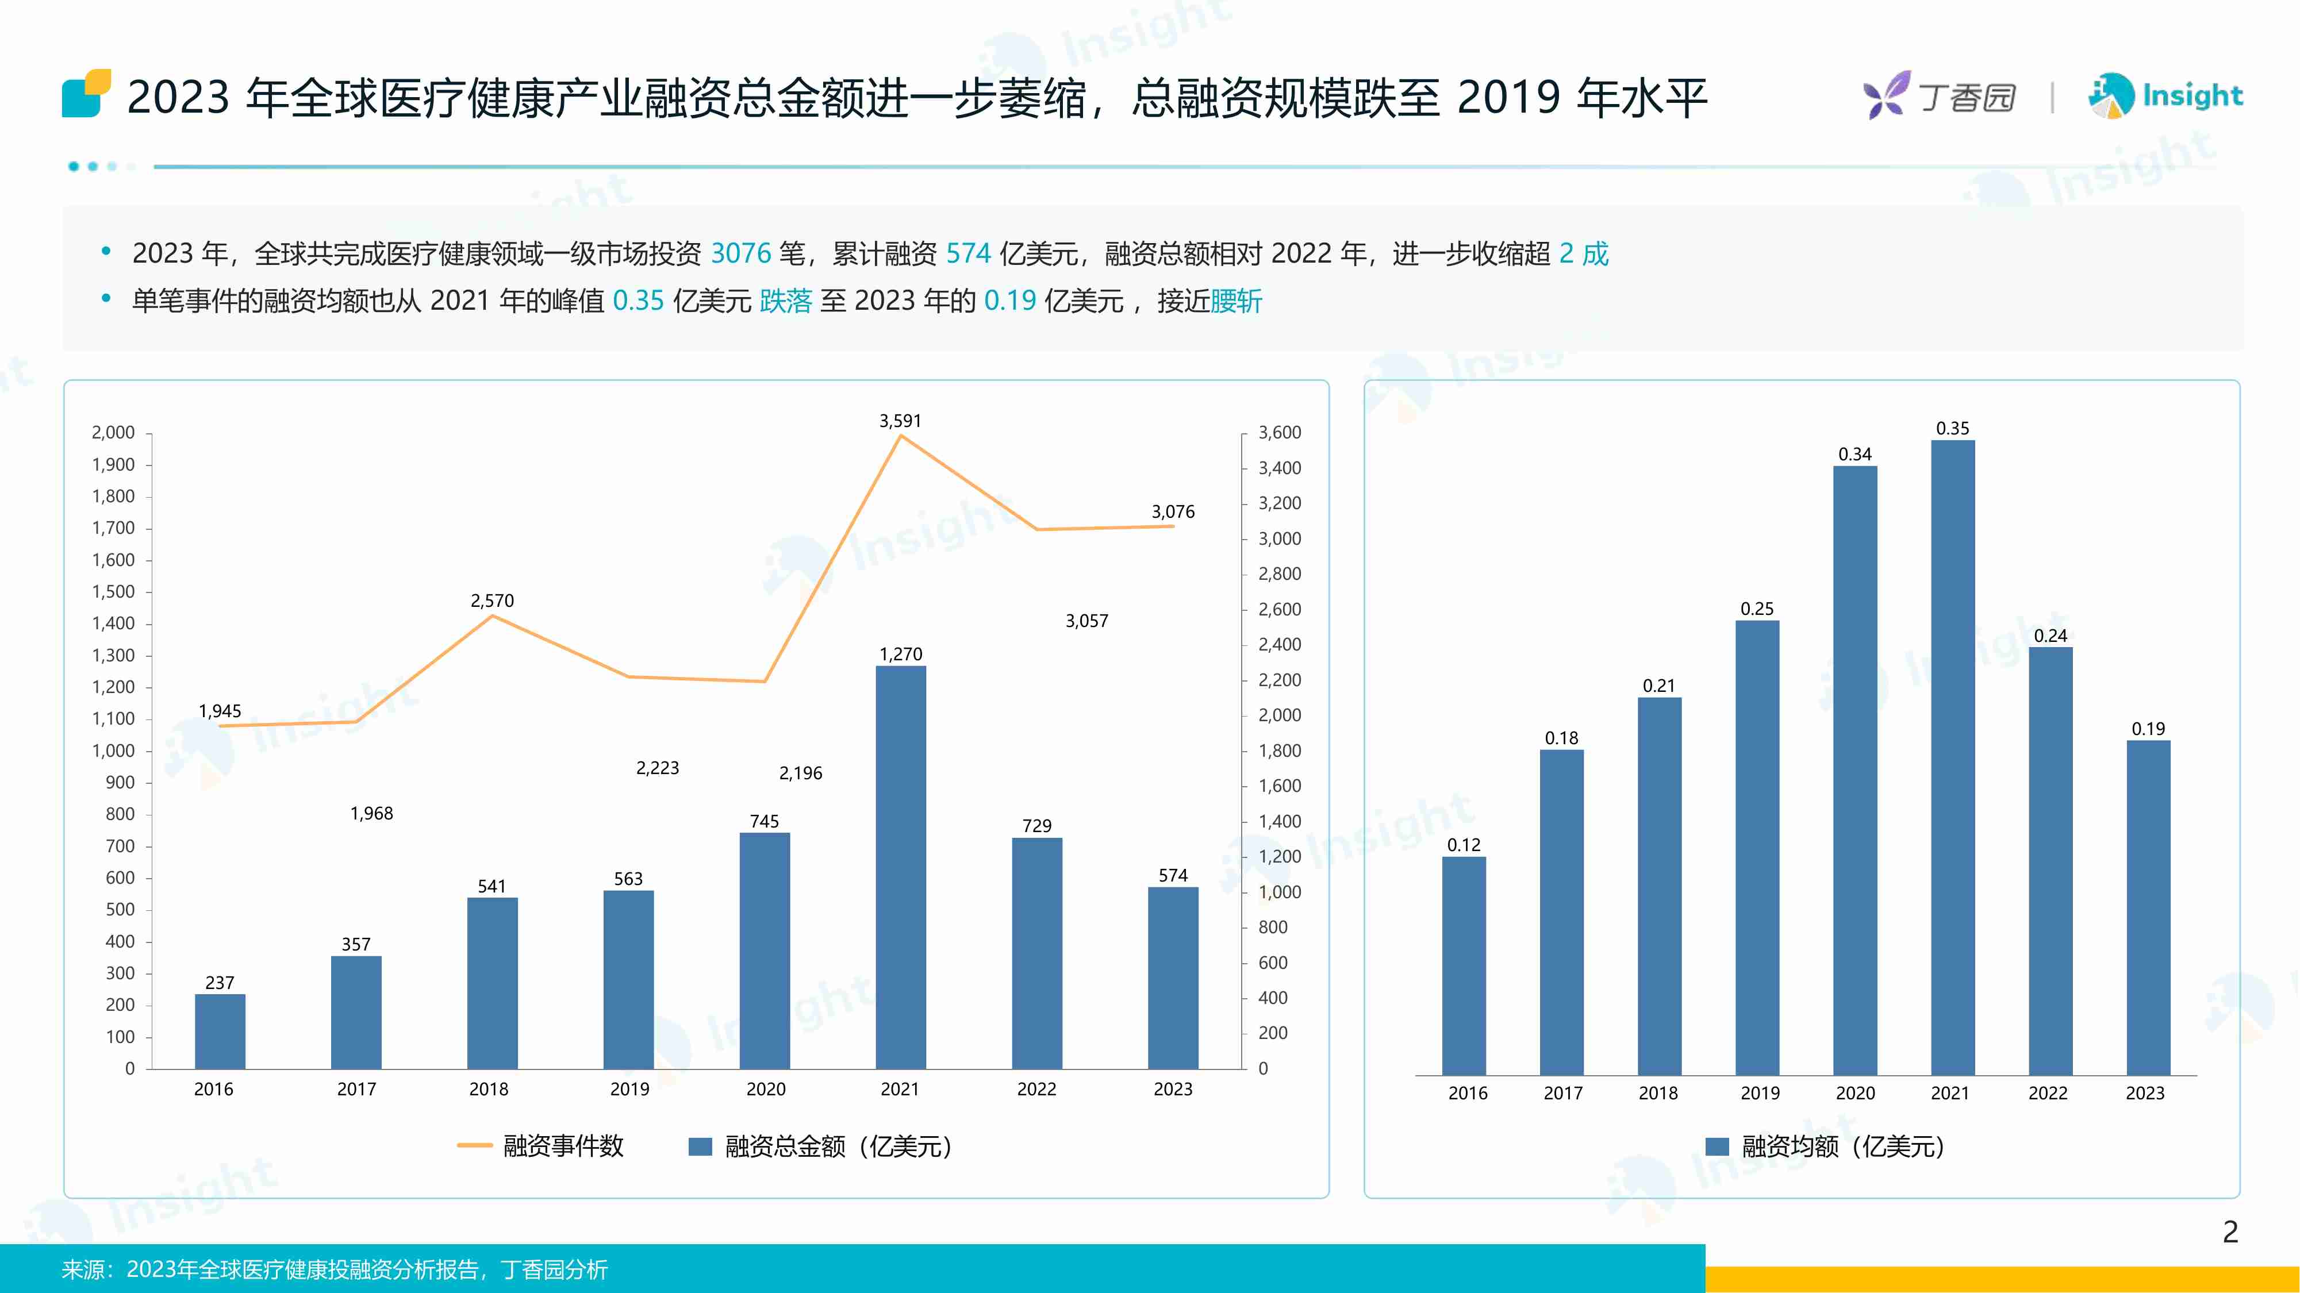Click the 2019 bar labeled 563
The width and height of the screenshot is (2300, 1293).
(628, 980)
